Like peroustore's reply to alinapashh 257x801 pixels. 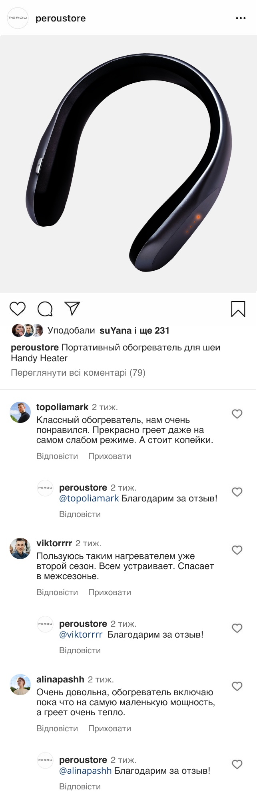click(x=237, y=764)
